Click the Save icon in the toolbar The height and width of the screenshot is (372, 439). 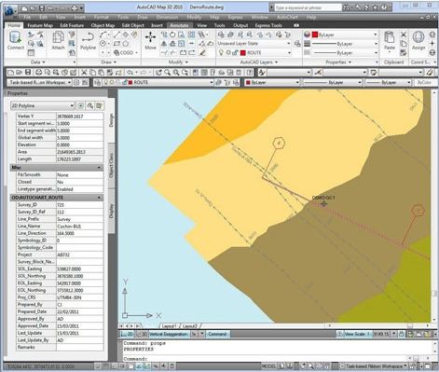coord(28,73)
